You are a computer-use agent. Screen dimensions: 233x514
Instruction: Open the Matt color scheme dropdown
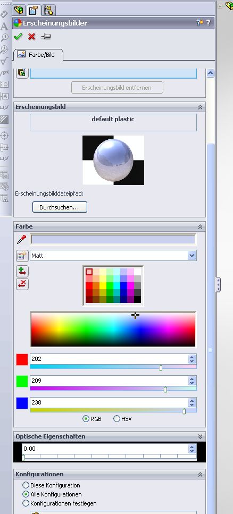tap(192, 256)
